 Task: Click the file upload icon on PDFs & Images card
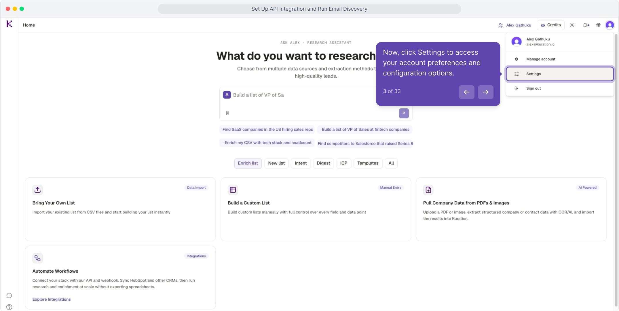(428, 190)
